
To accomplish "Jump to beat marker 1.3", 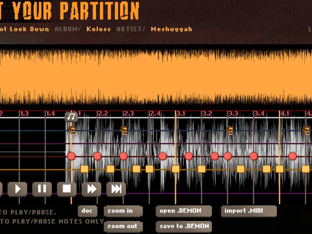I will click(25, 113).
